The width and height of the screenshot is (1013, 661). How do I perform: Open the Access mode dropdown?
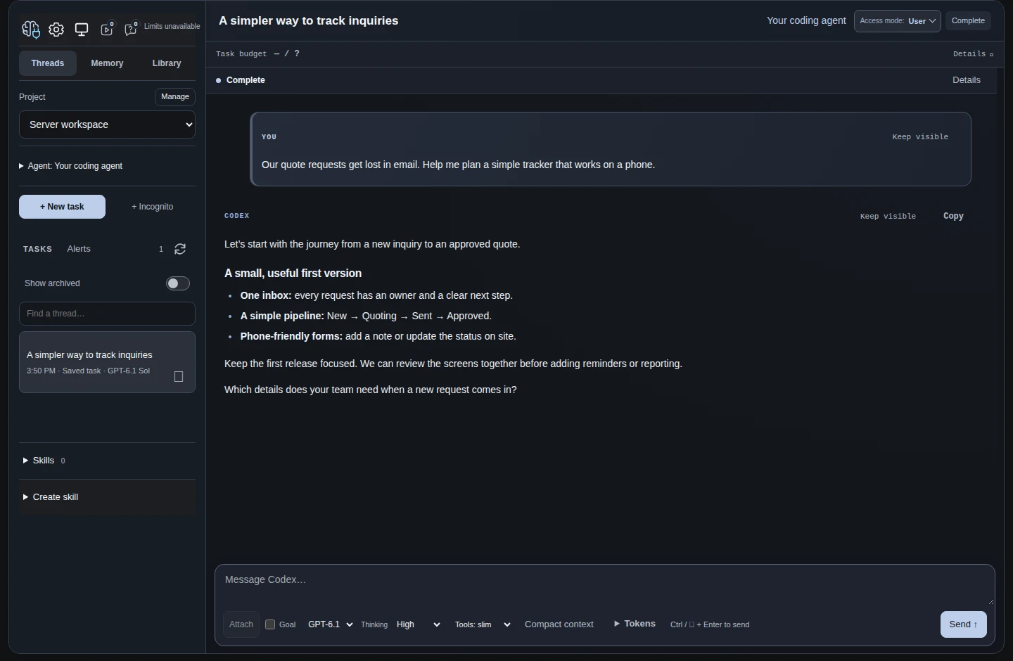[898, 21]
